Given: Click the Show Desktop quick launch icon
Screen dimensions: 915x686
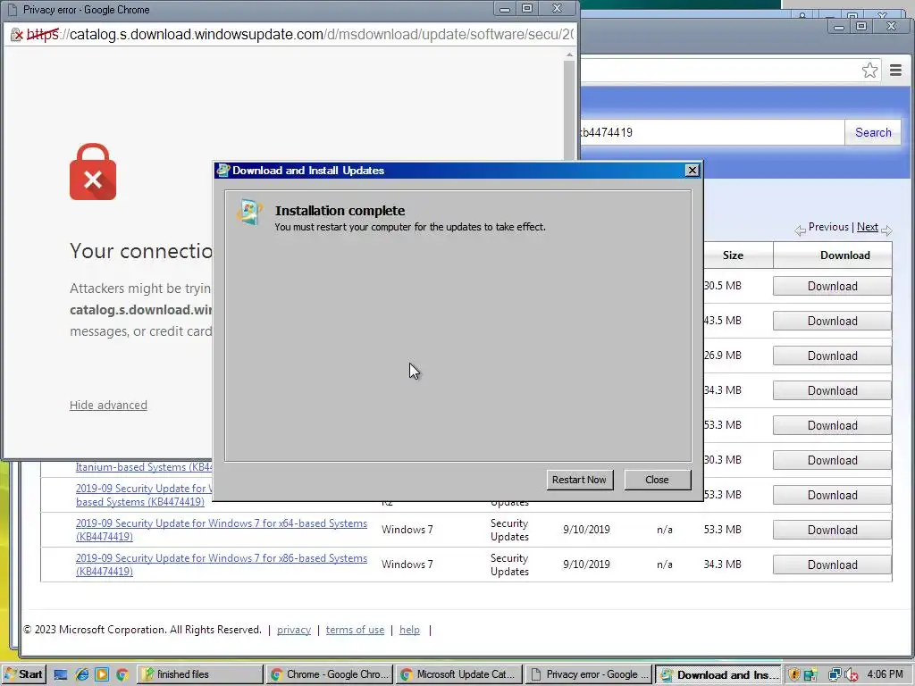Looking at the screenshot, I should point(60,675).
